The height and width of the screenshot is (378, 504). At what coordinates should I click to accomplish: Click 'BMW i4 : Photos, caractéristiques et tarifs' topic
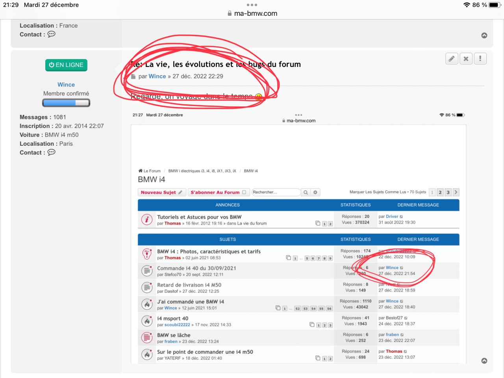click(209, 252)
